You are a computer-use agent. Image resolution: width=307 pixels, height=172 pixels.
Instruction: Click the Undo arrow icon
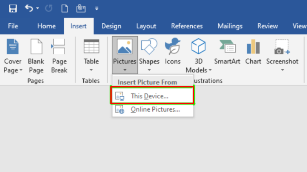pos(29,8)
